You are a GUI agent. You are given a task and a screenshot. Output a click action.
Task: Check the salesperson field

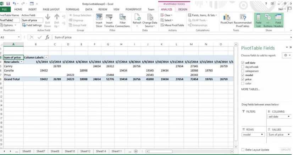pyautogui.click(x=243, y=71)
